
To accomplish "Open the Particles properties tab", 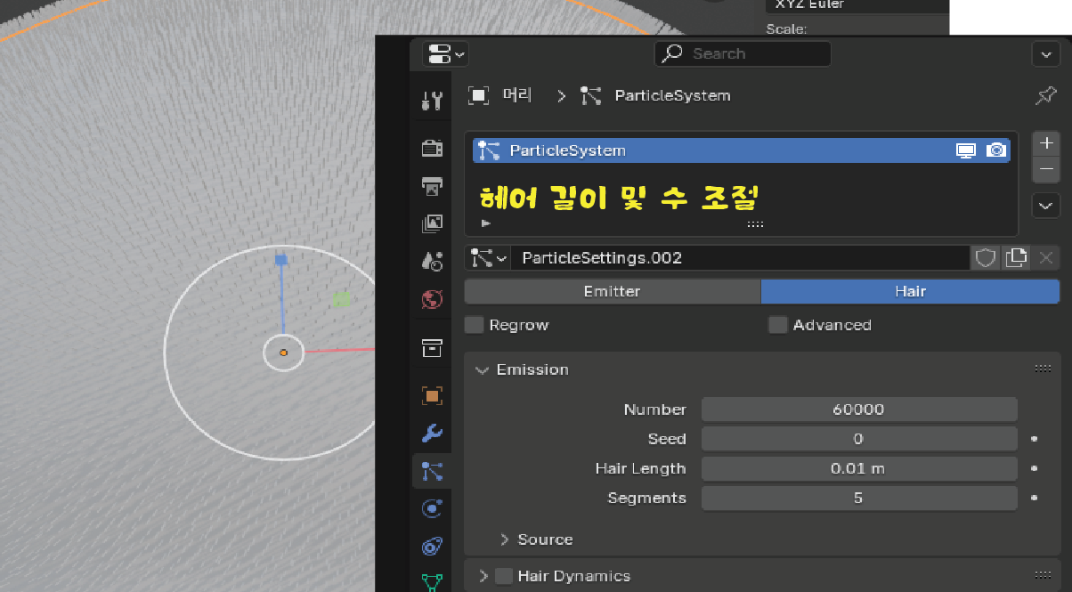I will pyautogui.click(x=432, y=471).
